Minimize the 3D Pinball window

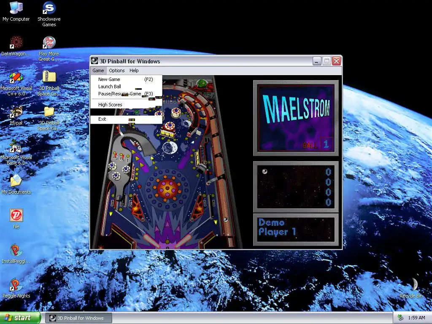(317, 61)
